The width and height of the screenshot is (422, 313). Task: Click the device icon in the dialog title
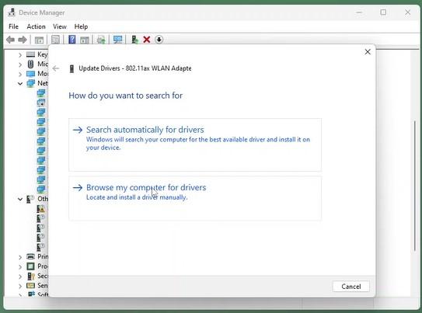coord(71,68)
